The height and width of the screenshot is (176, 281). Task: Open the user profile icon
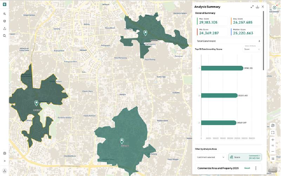pos(5,171)
